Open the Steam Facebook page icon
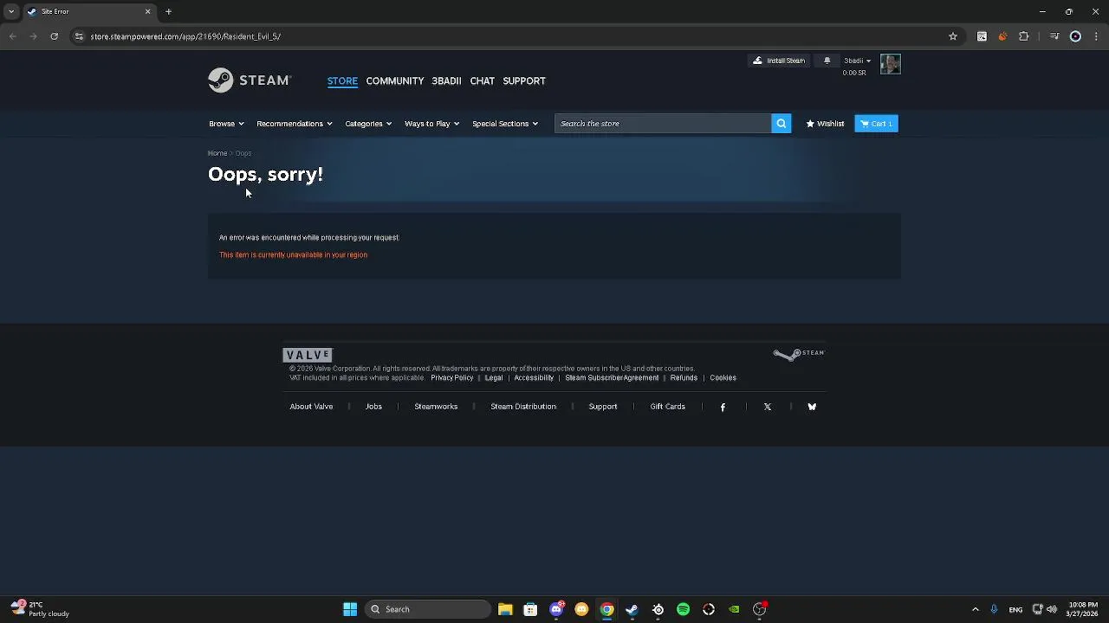The image size is (1109, 623). coord(723,407)
